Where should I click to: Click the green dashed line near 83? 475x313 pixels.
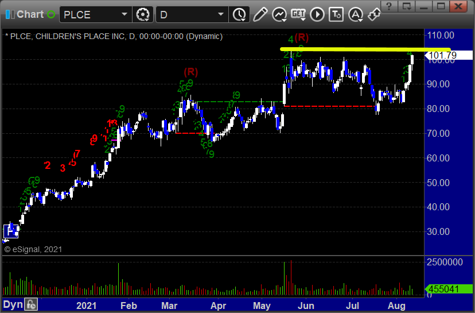click(x=239, y=102)
